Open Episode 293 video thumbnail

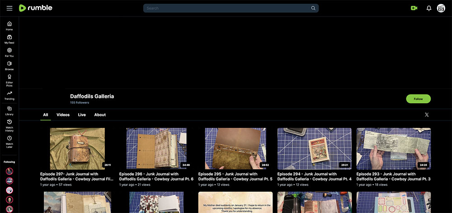(394, 148)
